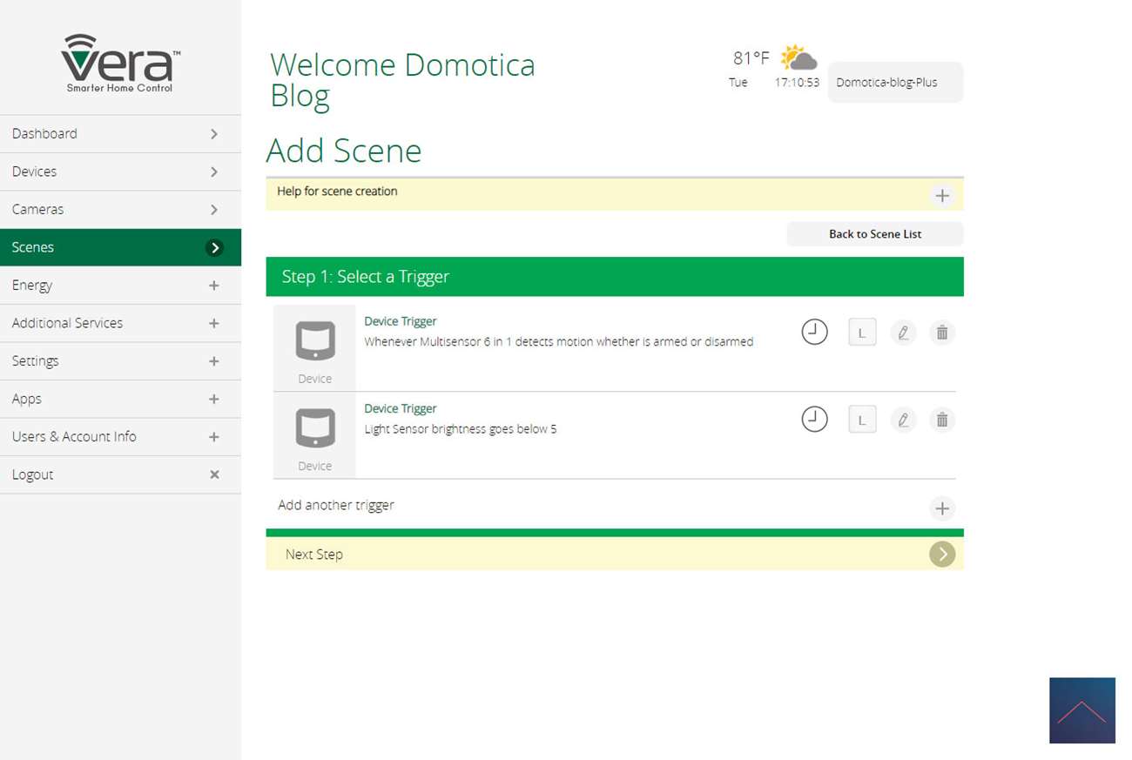
Task: Expand Add another trigger with plus icon
Action: [x=941, y=508]
